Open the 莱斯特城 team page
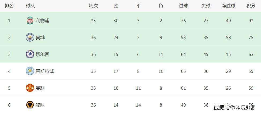Image resolution: width=261 pixels, height=113 pixels. 45,71
